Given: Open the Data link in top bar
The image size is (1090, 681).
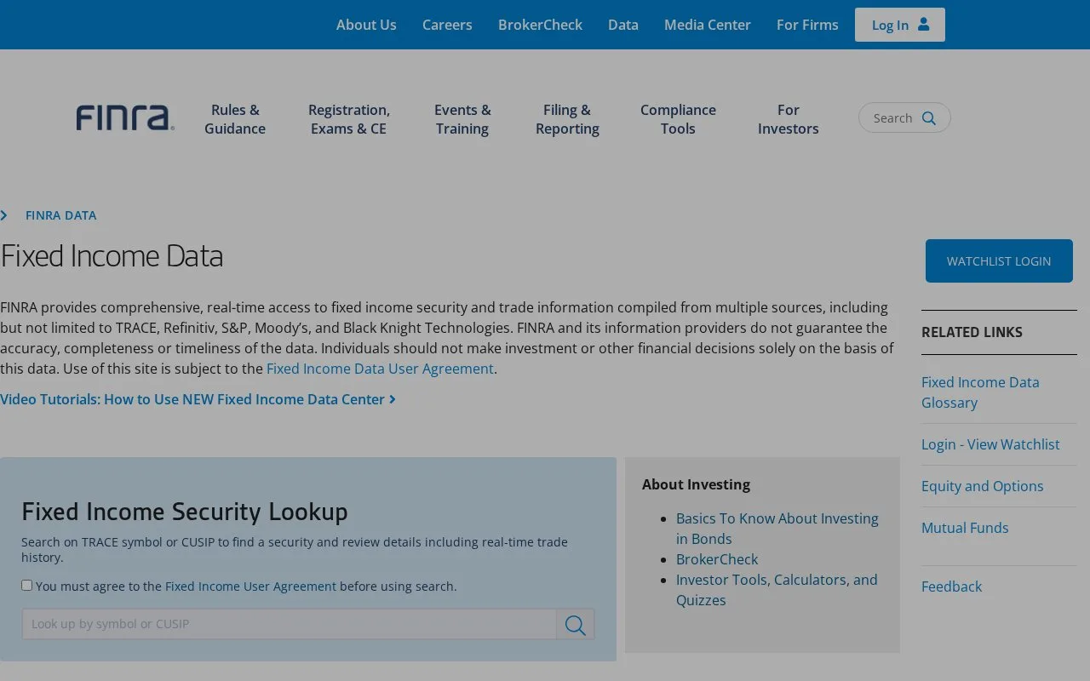Looking at the screenshot, I should [623, 25].
